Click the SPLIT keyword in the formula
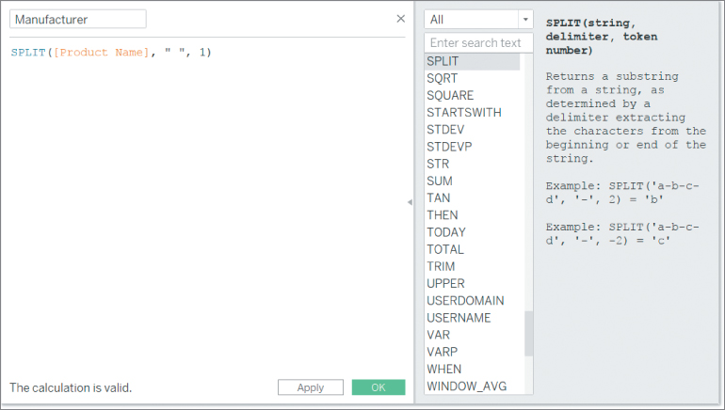Viewport: 725px width, 410px height. coord(28,52)
